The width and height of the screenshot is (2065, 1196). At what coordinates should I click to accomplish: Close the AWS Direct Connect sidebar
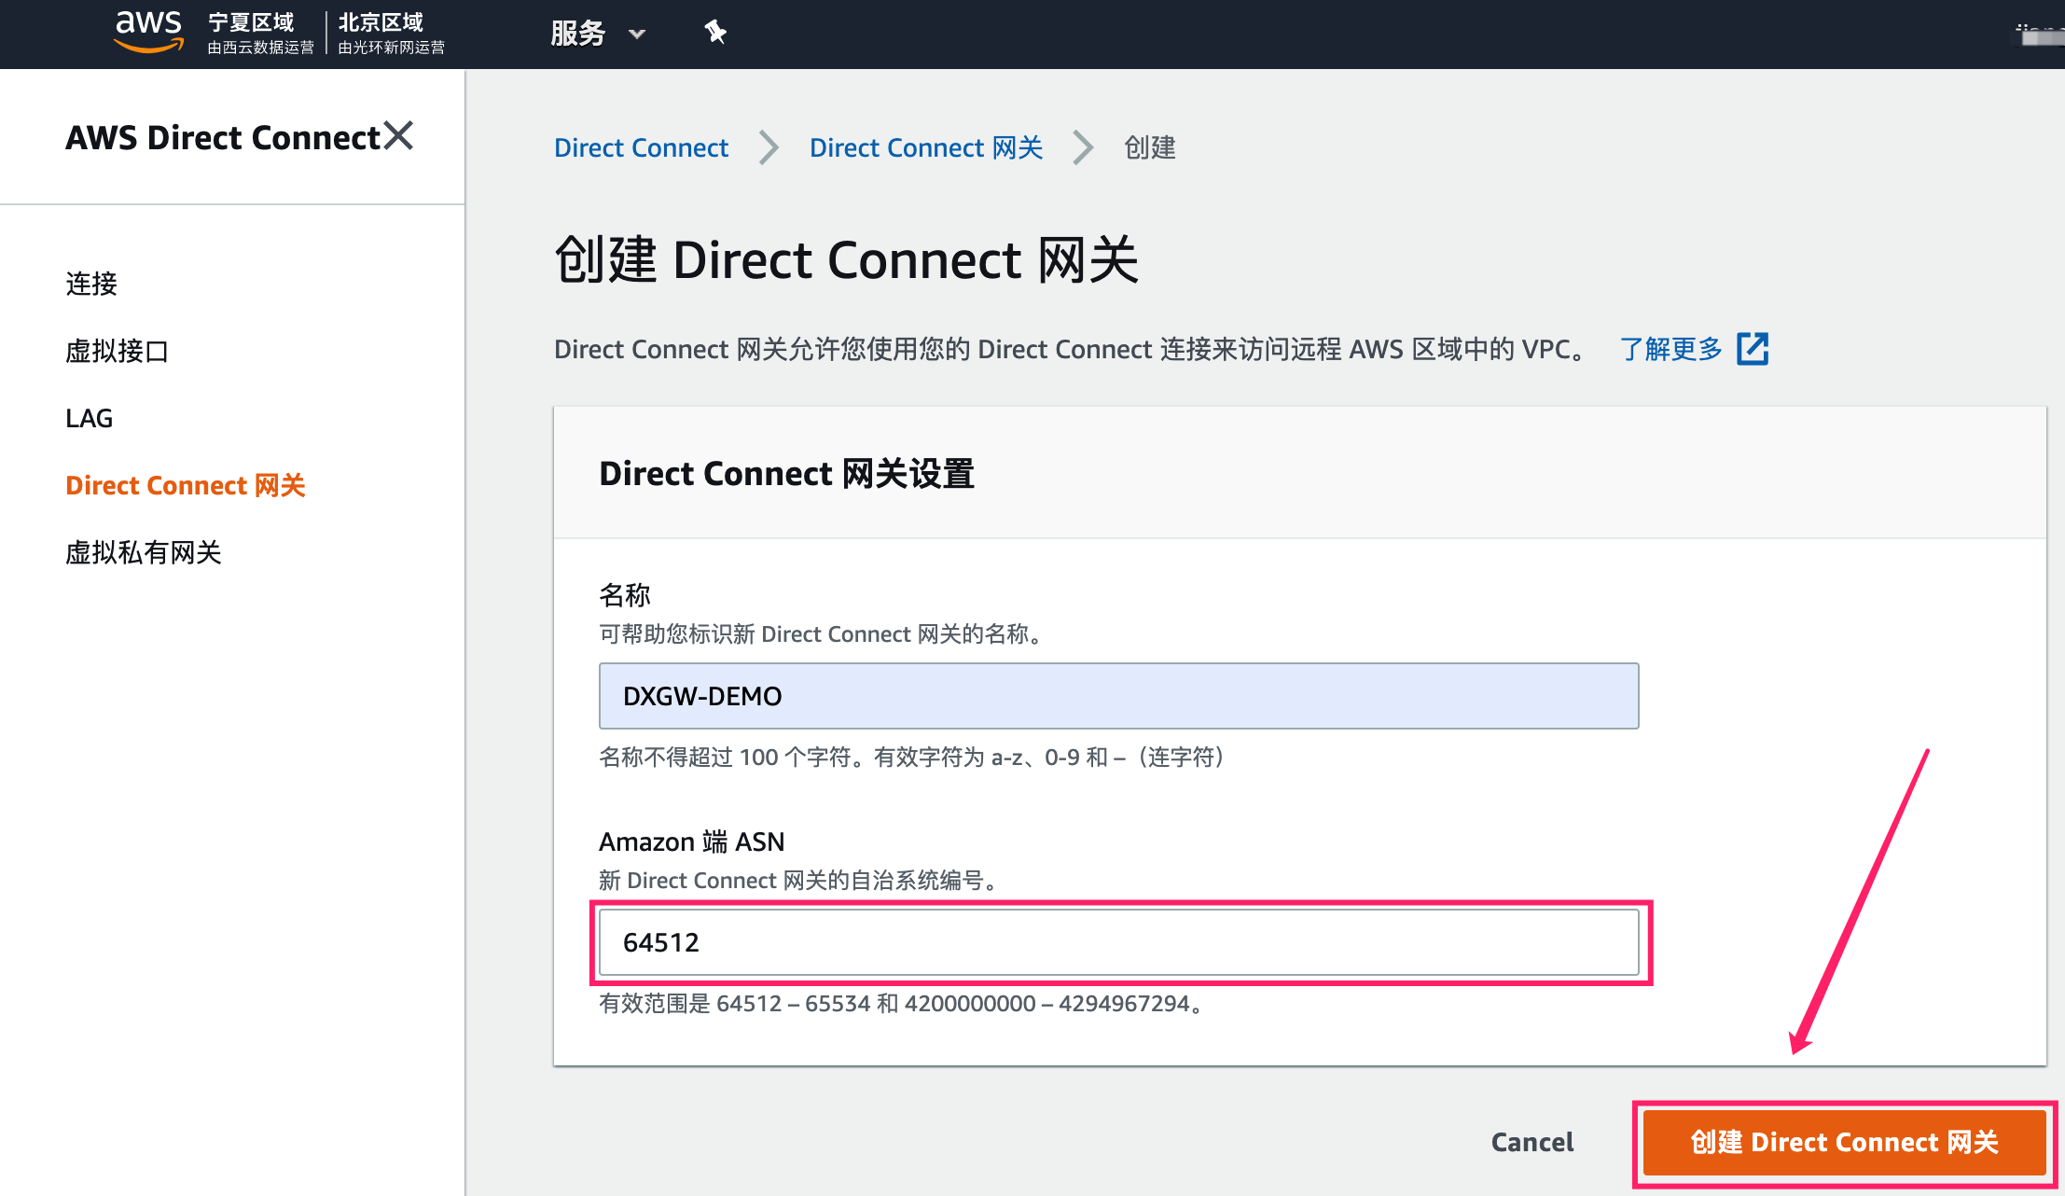(x=398, y=136)
